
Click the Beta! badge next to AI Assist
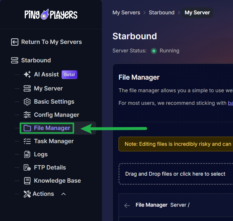click(69, 75)
